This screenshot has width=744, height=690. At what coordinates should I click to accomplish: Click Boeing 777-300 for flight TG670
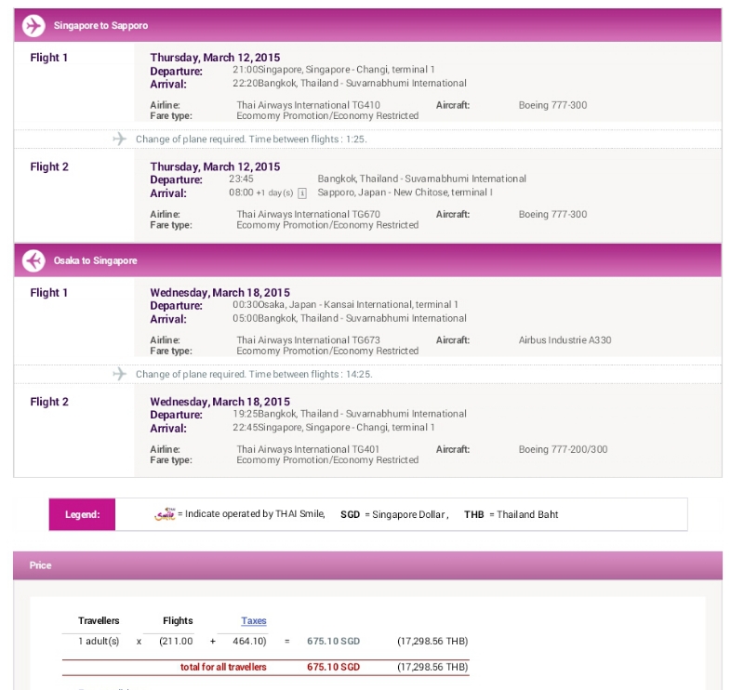coord(552,214)
